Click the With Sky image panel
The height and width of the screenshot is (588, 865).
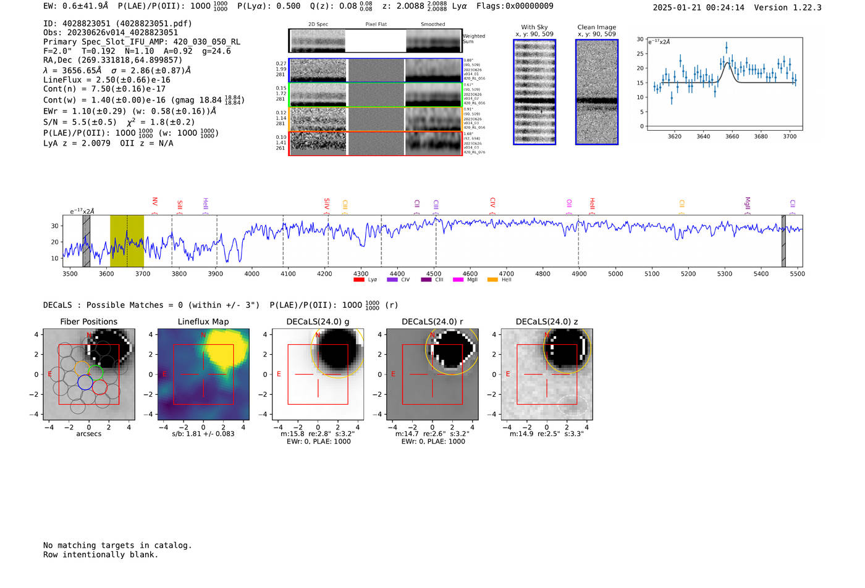point(534,92)
